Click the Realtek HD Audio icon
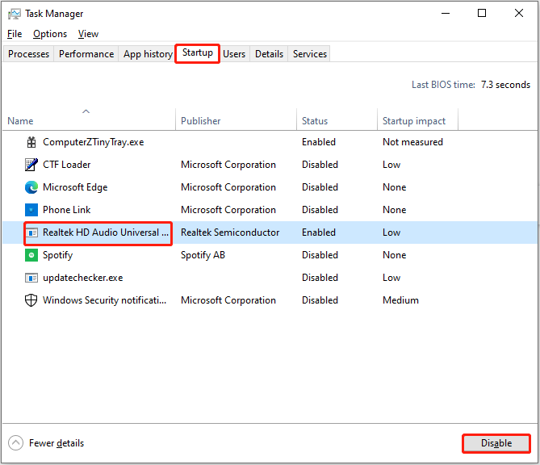 31,232
